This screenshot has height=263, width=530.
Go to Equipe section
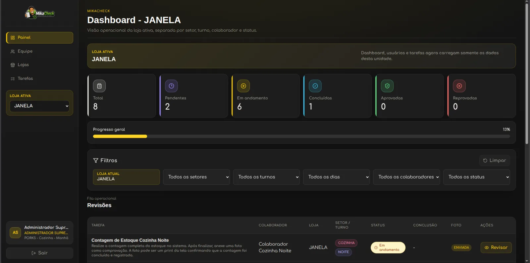[x=39, y=51]
